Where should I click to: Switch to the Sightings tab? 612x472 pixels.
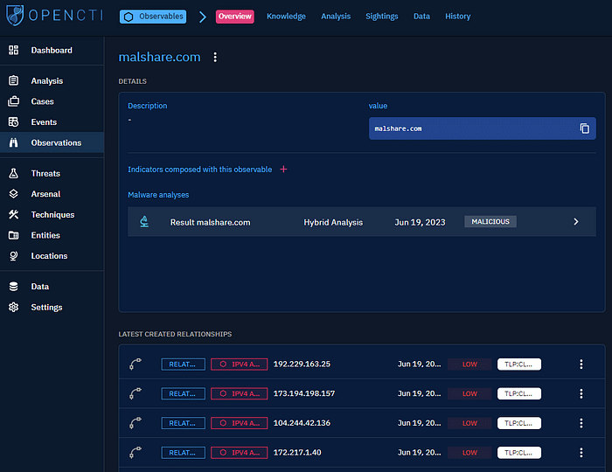381,17
